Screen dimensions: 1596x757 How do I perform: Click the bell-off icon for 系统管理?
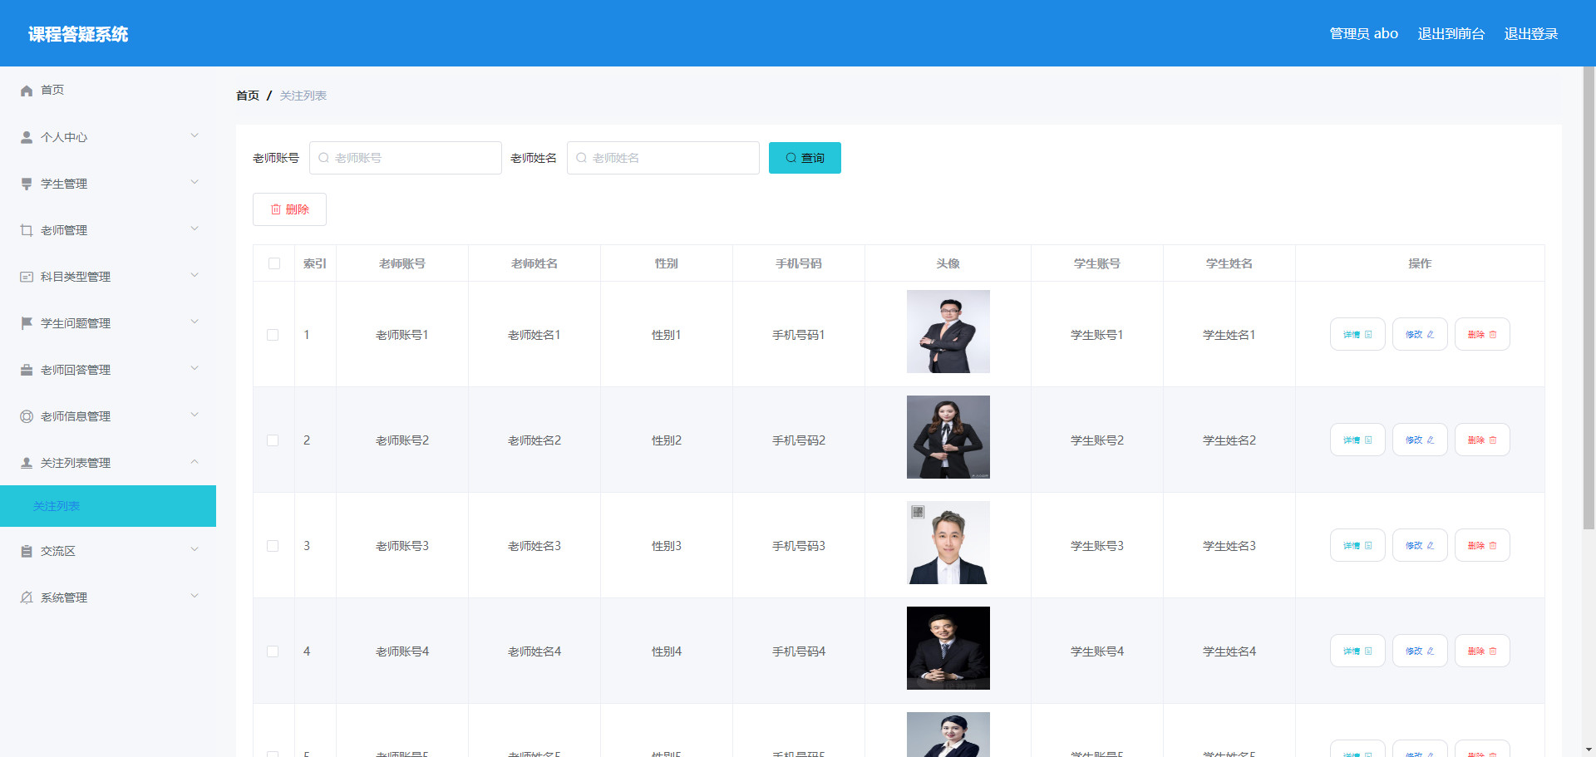click(x=27, y=597)
